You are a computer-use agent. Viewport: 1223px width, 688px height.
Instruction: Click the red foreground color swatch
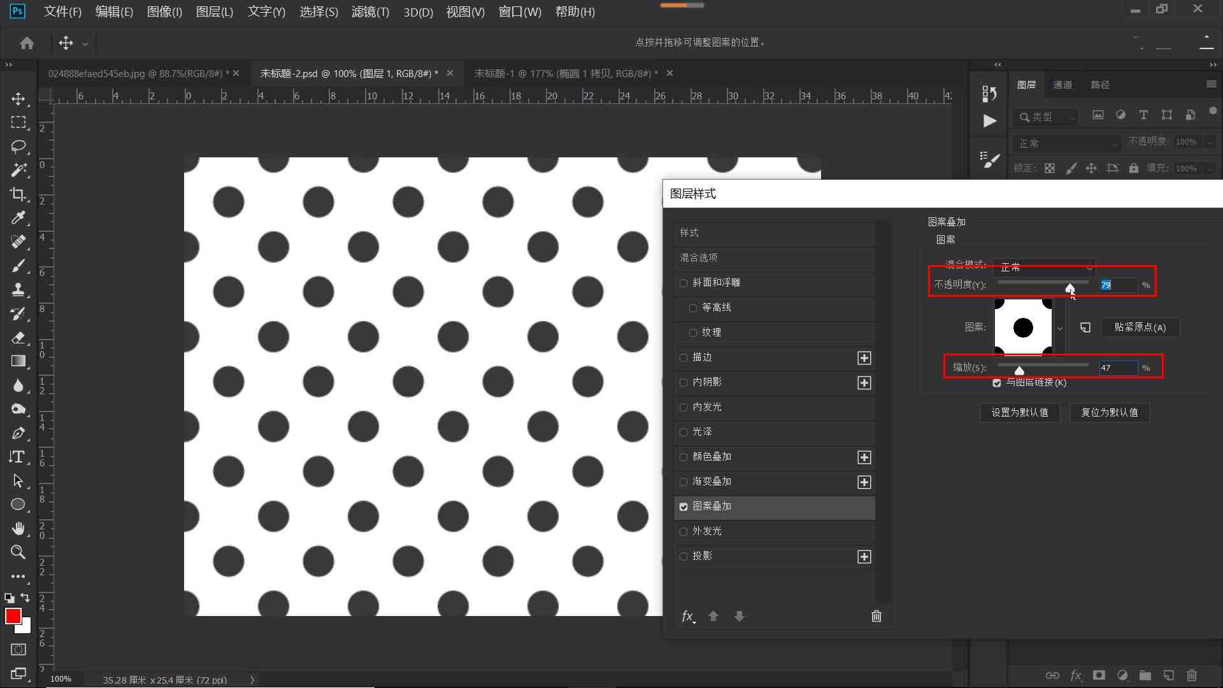coord(13,615)
